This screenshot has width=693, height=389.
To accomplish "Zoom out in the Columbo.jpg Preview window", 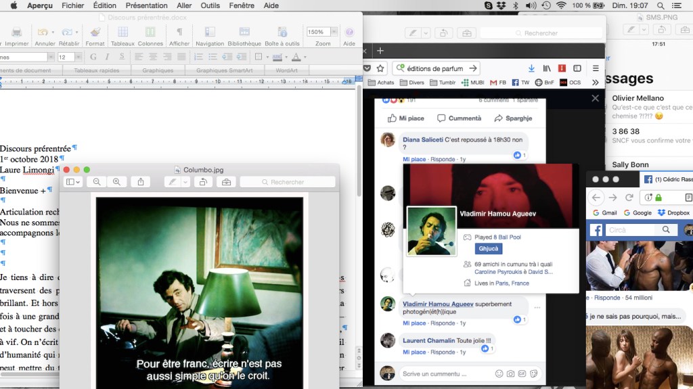I will (x=97, y=182).
